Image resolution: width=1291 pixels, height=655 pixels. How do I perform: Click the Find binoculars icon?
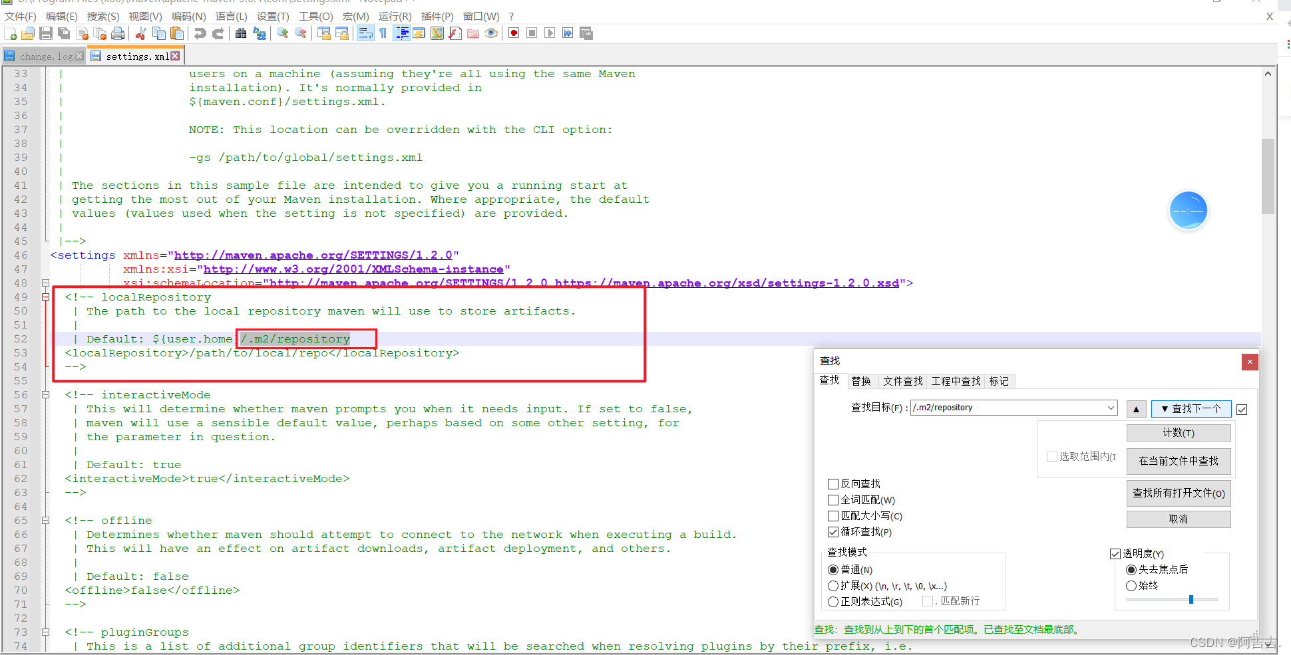pos(241,33)
